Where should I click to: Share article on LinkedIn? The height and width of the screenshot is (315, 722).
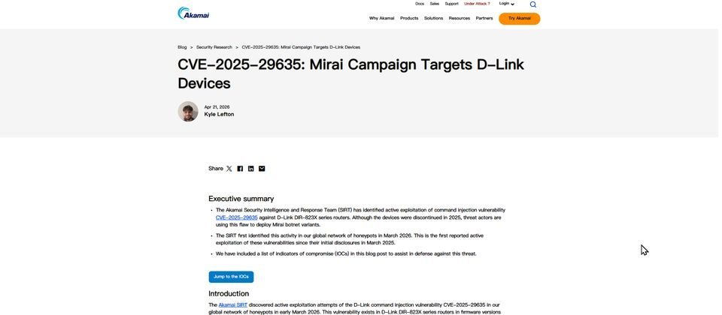pos(251,169)
